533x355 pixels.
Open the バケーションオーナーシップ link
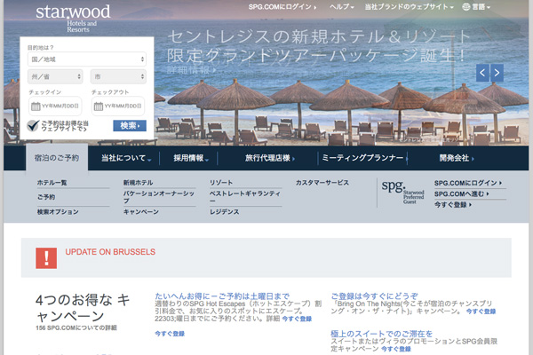(x=159, y=197)
